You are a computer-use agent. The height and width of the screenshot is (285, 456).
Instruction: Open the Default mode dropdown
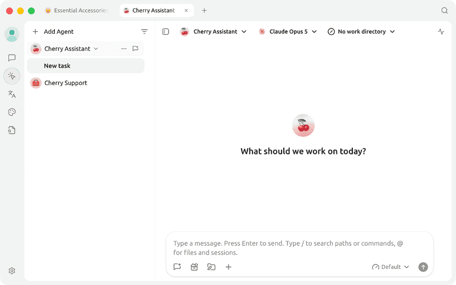click(390, 267)
